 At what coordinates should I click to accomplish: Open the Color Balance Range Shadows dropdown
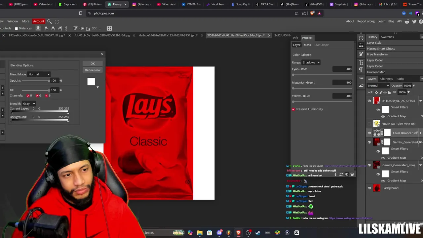(311, 62)
